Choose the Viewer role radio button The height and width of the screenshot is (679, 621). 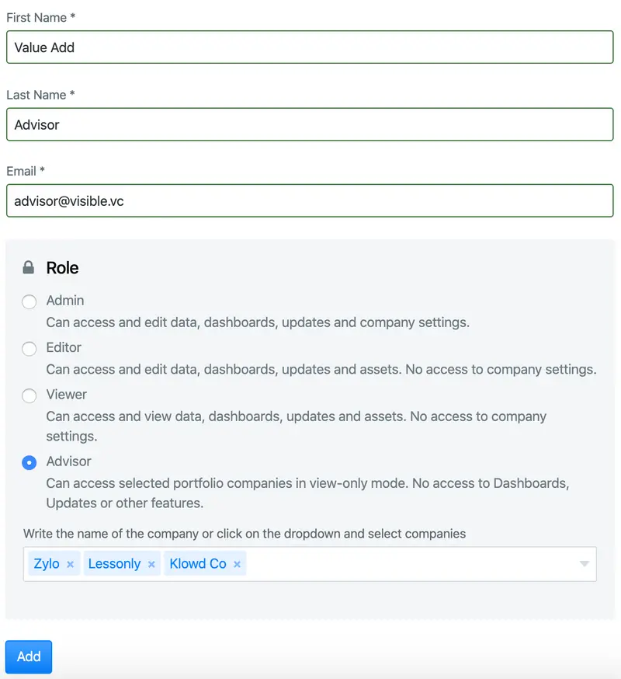point(29,395)
